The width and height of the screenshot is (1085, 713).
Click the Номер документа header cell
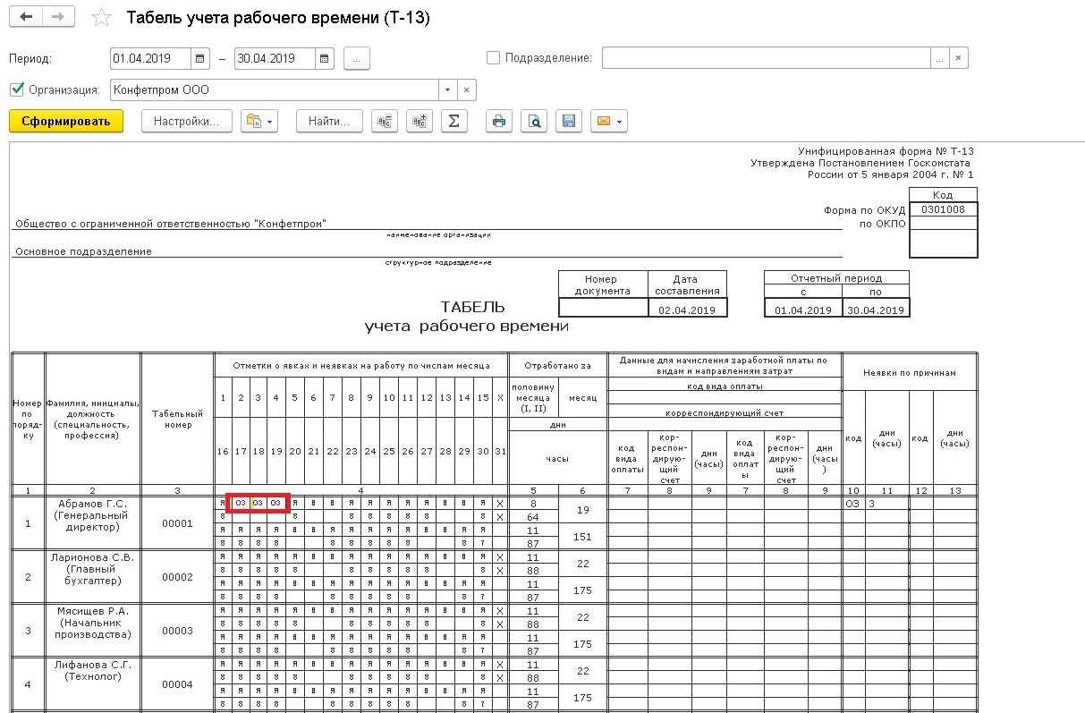[x=603, y=284]
